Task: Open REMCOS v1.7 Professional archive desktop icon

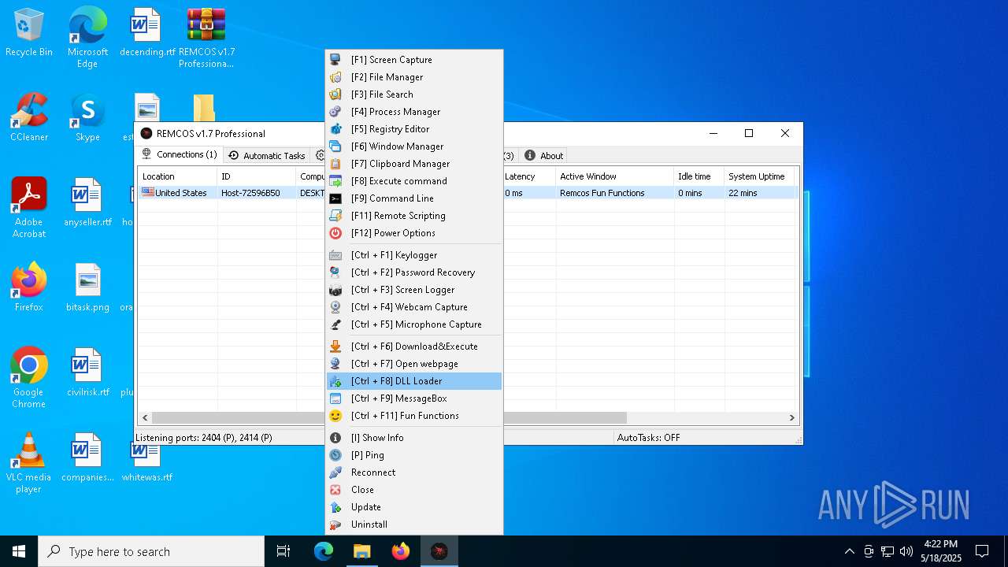Action: [206, 38]
